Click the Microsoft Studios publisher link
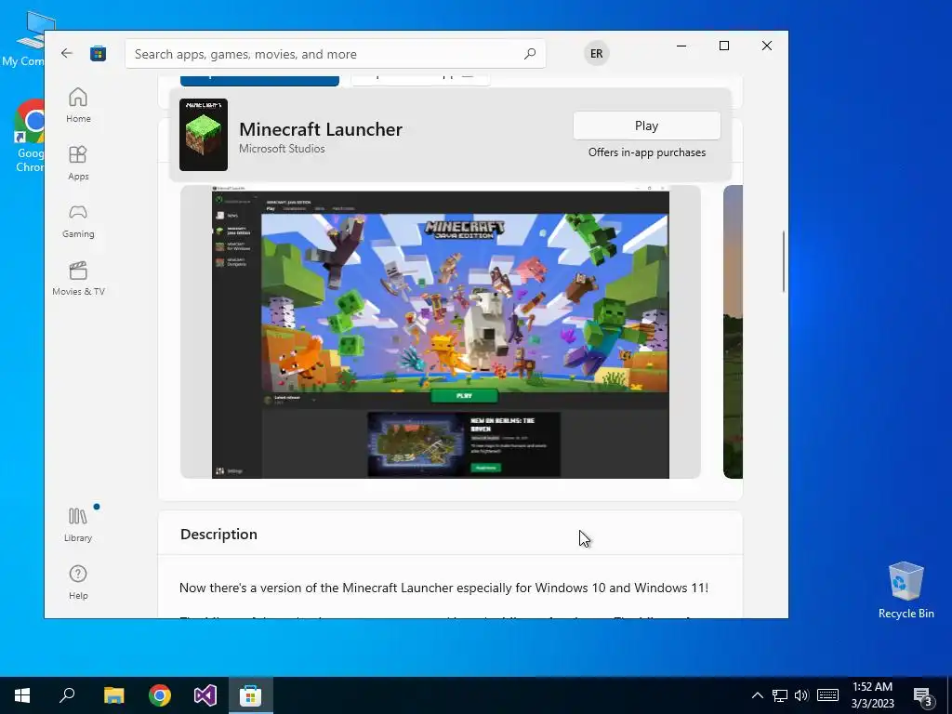The image size is (952, 714). tap(282, 149)
